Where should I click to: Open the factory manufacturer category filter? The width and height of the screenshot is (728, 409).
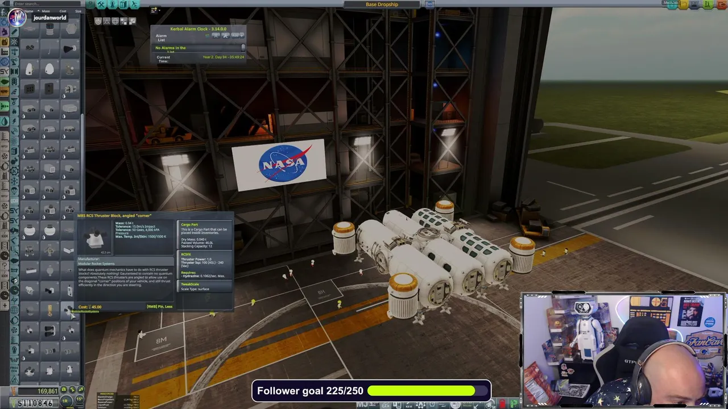(5, 52)
